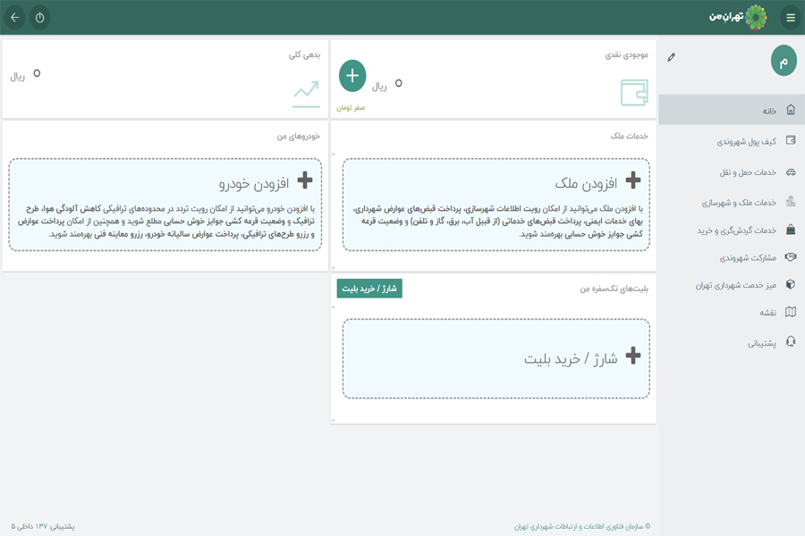This screenshot has height=536, width=805.
Task: Click the green شارژ / خرید بلیت button
Action: click(369, 289)
